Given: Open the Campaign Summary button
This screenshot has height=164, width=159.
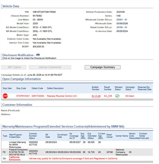Looking at the screenshot, I should pos(103,67).
